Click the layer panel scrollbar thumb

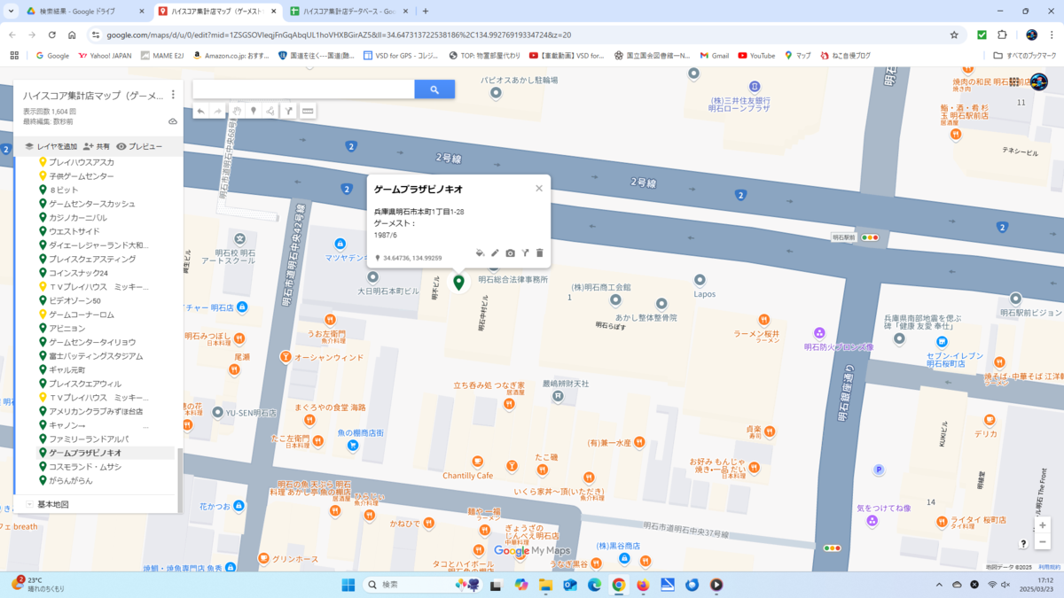(x=180, y=479)
